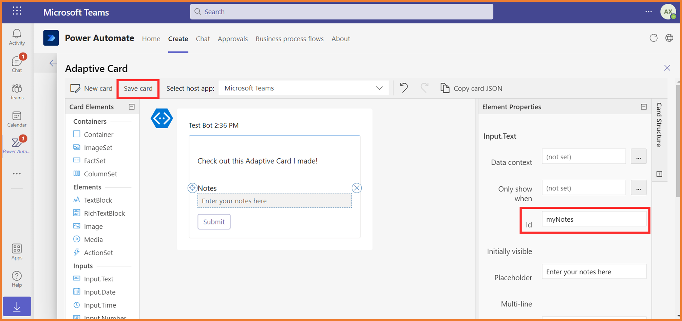Open the Microsoft 365 app launcher

(x=17, y=11)
